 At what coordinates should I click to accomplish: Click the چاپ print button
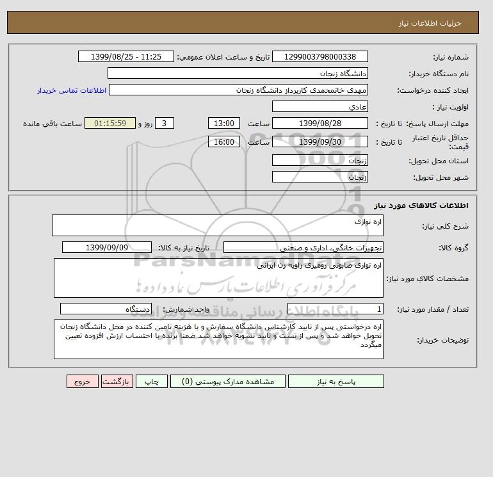click(x=152, y=382)
